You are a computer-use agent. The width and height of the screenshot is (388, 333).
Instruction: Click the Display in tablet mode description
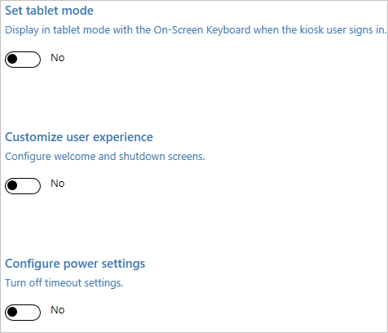pos(196,30)
